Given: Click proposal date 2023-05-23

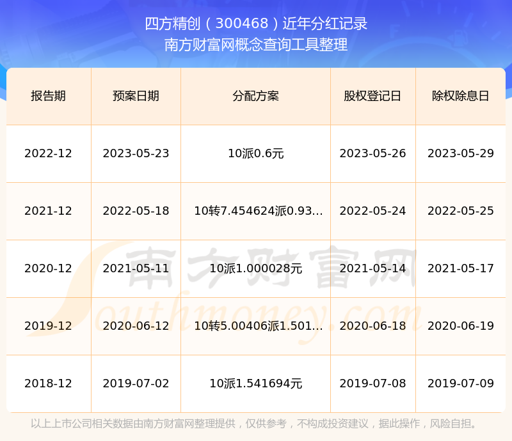Looking at the screenshot, I should pyautogui.click(x=136, y=153).
